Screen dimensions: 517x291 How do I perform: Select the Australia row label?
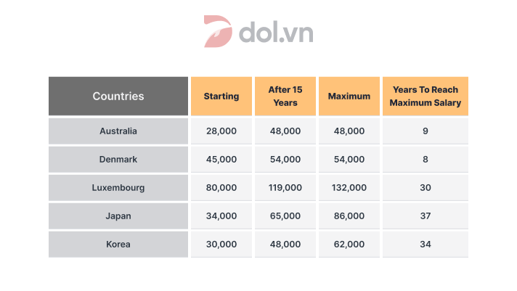point(118,131)
